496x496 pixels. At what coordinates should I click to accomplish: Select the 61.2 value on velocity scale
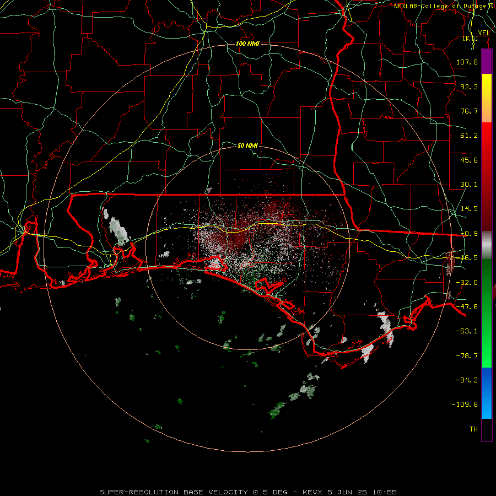(469, 136)
